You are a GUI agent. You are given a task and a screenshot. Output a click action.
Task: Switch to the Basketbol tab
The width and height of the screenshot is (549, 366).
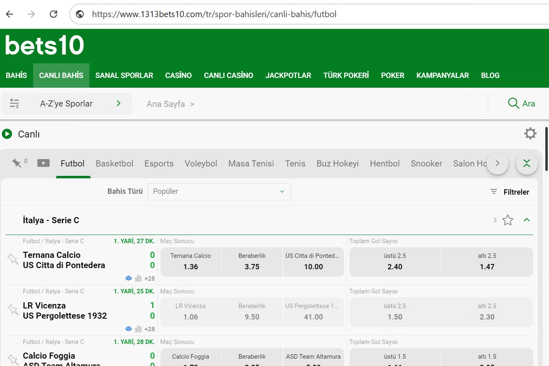[114, 164]
